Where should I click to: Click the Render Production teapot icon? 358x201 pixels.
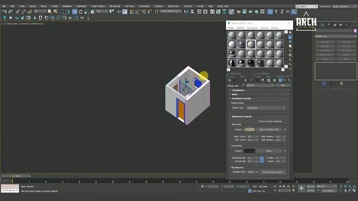[x=251, y=12]
